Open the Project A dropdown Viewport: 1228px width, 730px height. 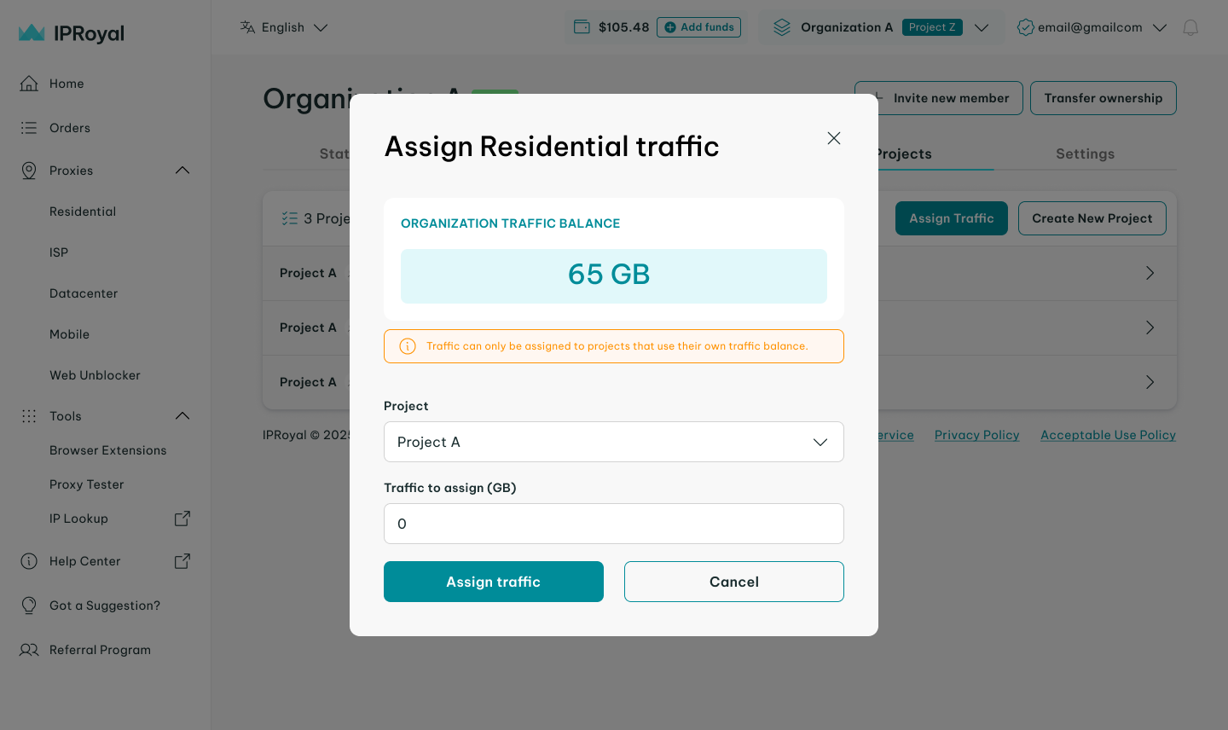tap(613, 442)
